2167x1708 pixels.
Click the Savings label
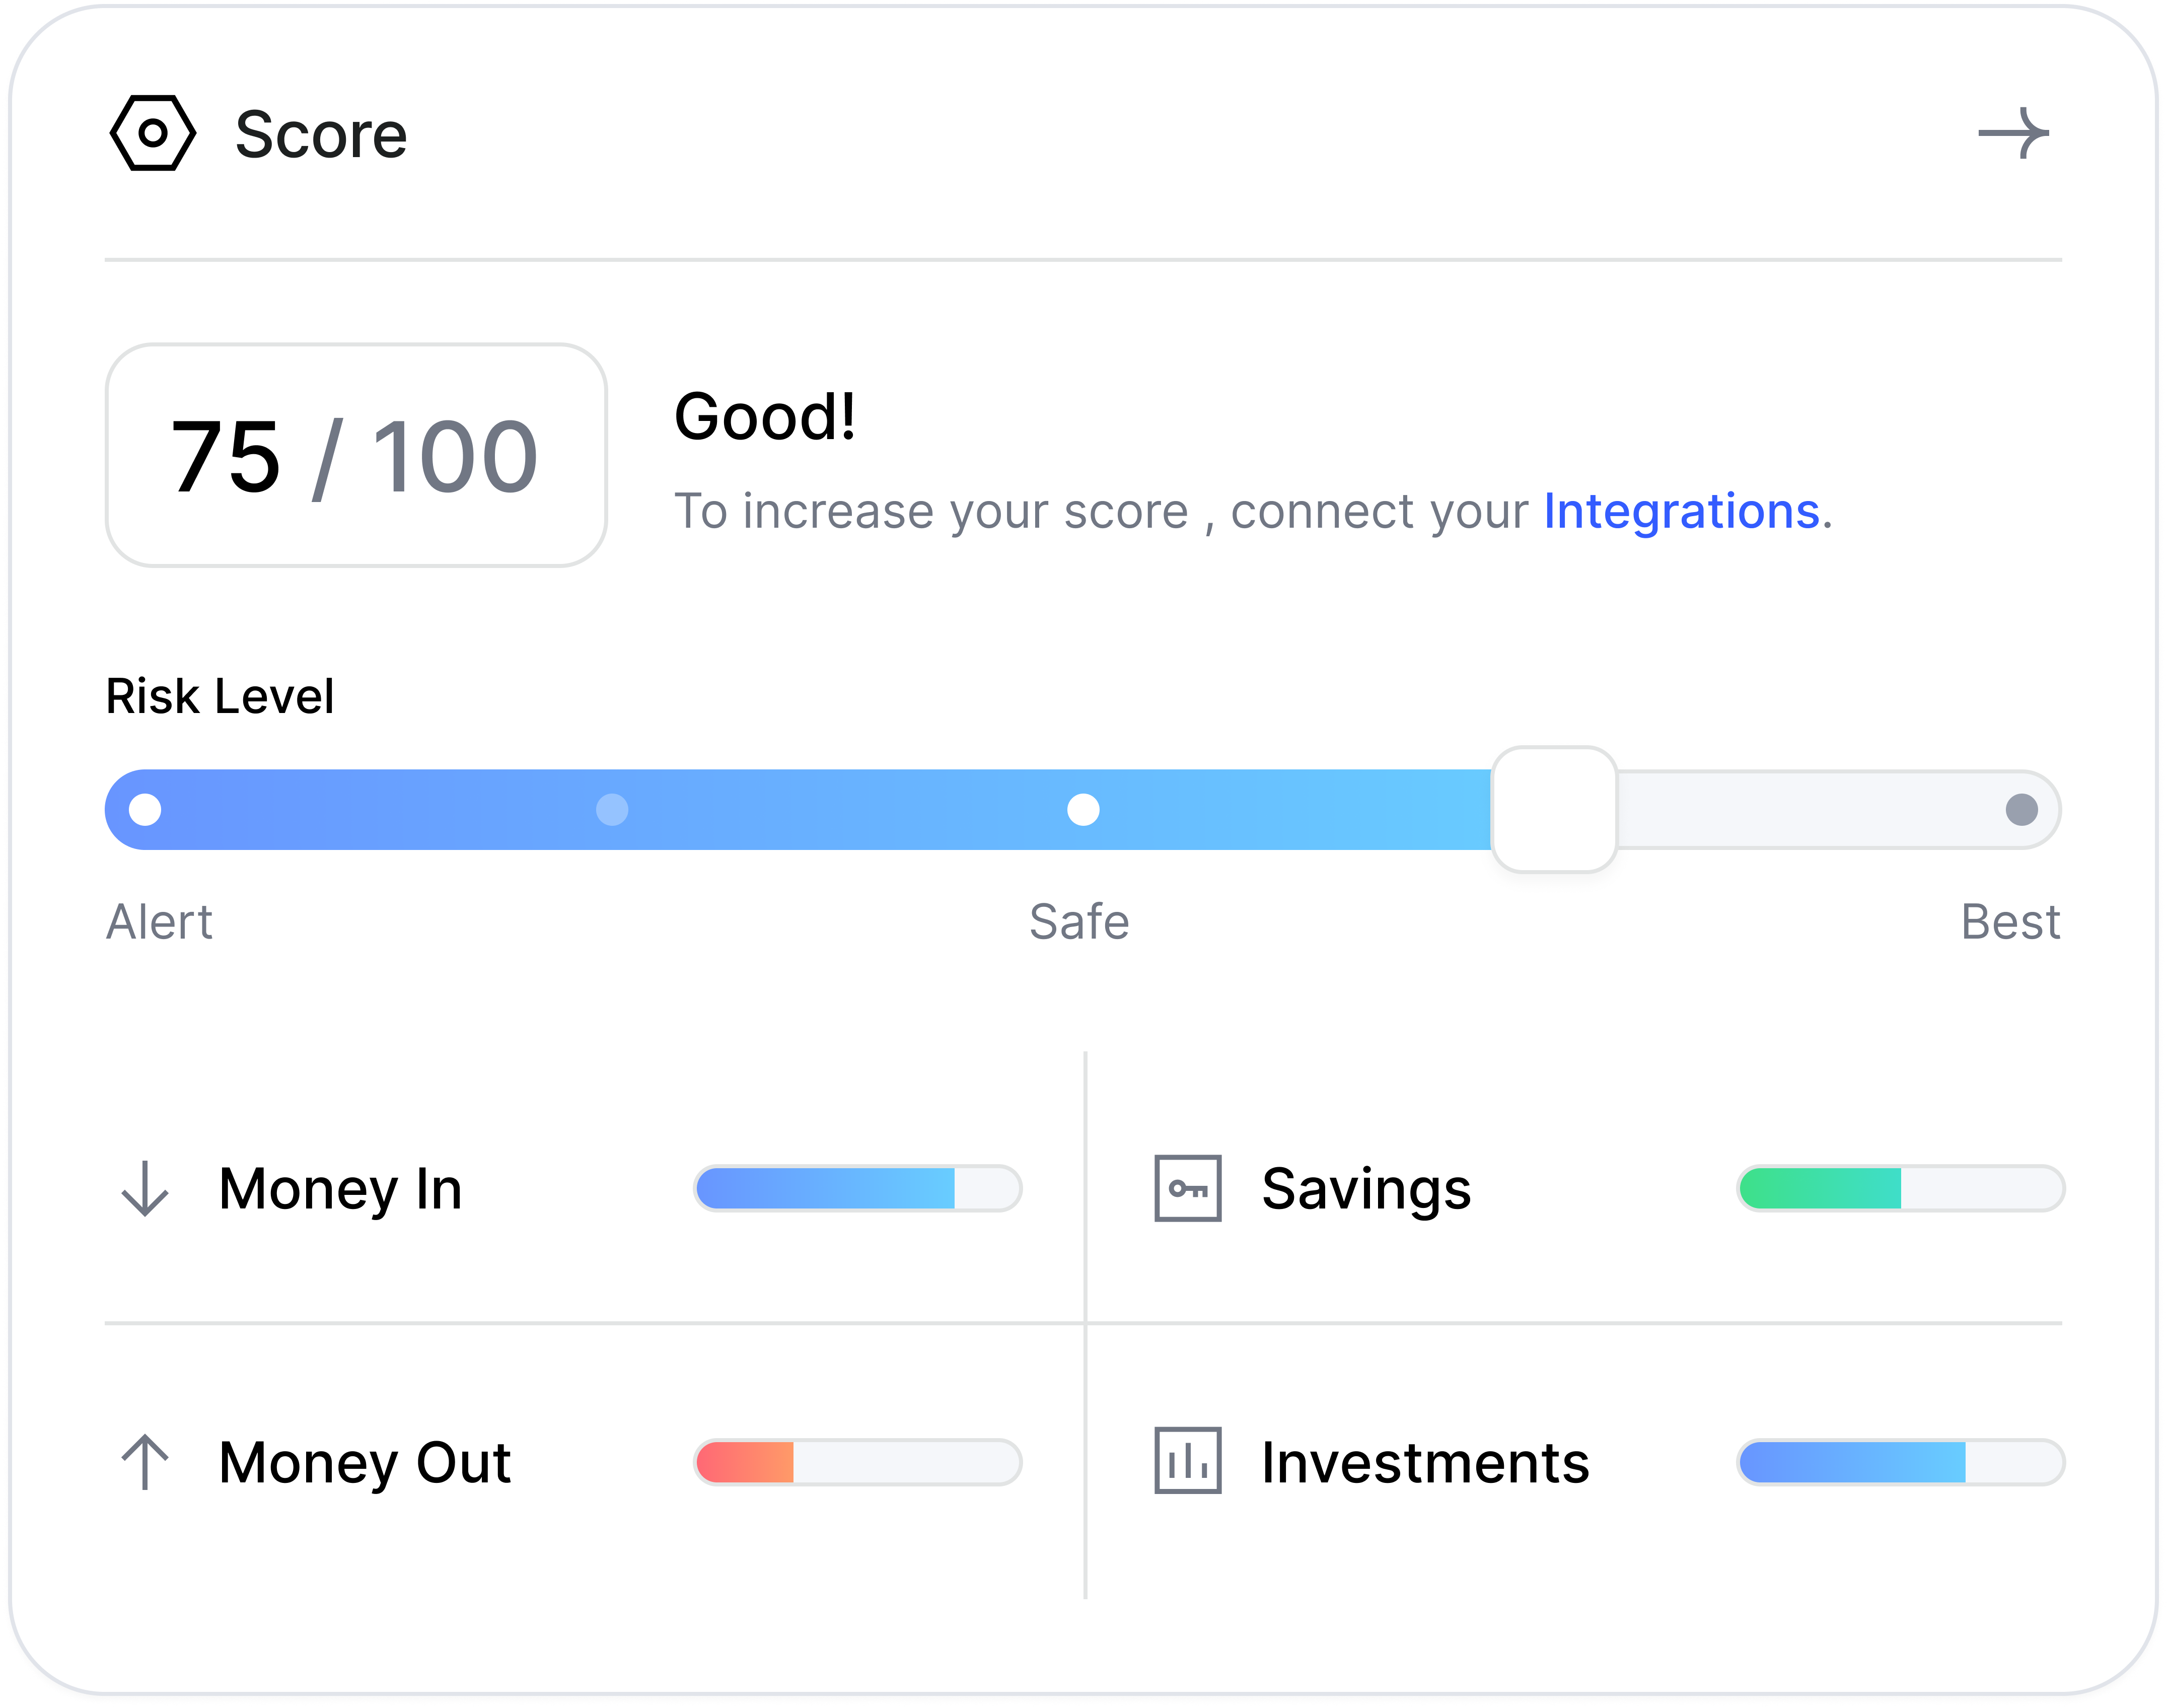point(1366,1188)
